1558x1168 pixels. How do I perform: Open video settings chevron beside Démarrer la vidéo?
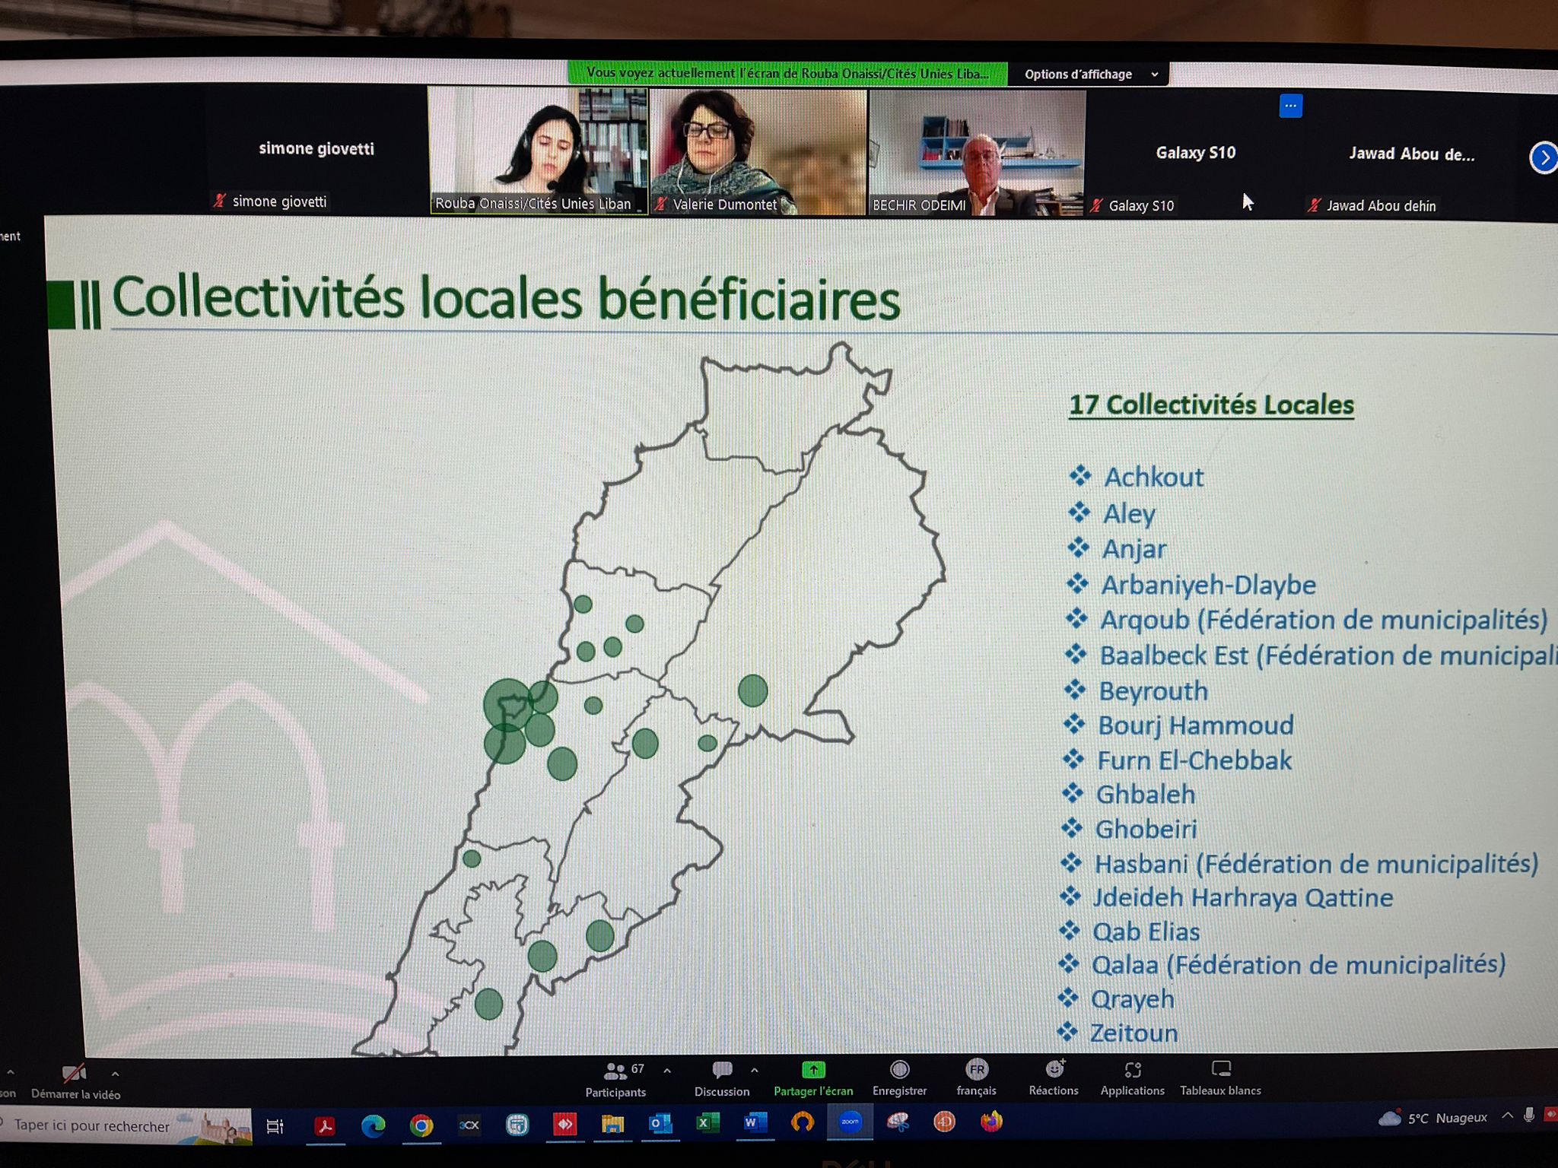pos(116,1074)
